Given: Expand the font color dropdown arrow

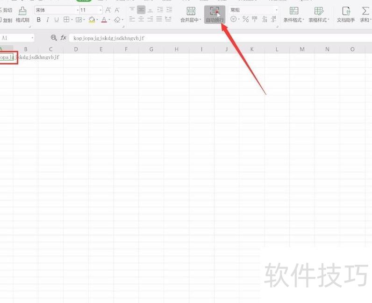Looking at the screenshot, I should (109, 20).
